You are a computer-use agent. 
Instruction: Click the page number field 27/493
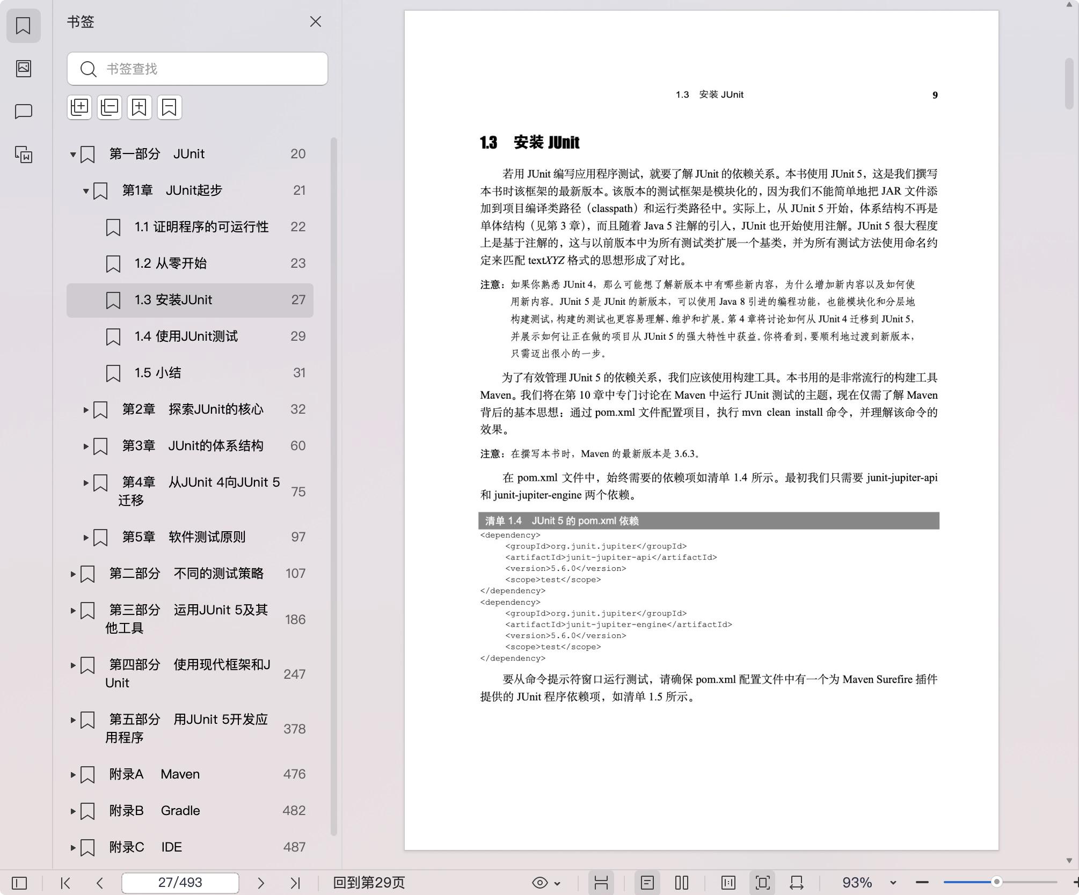point(180,883)
